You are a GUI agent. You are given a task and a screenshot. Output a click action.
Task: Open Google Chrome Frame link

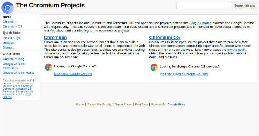18,73
